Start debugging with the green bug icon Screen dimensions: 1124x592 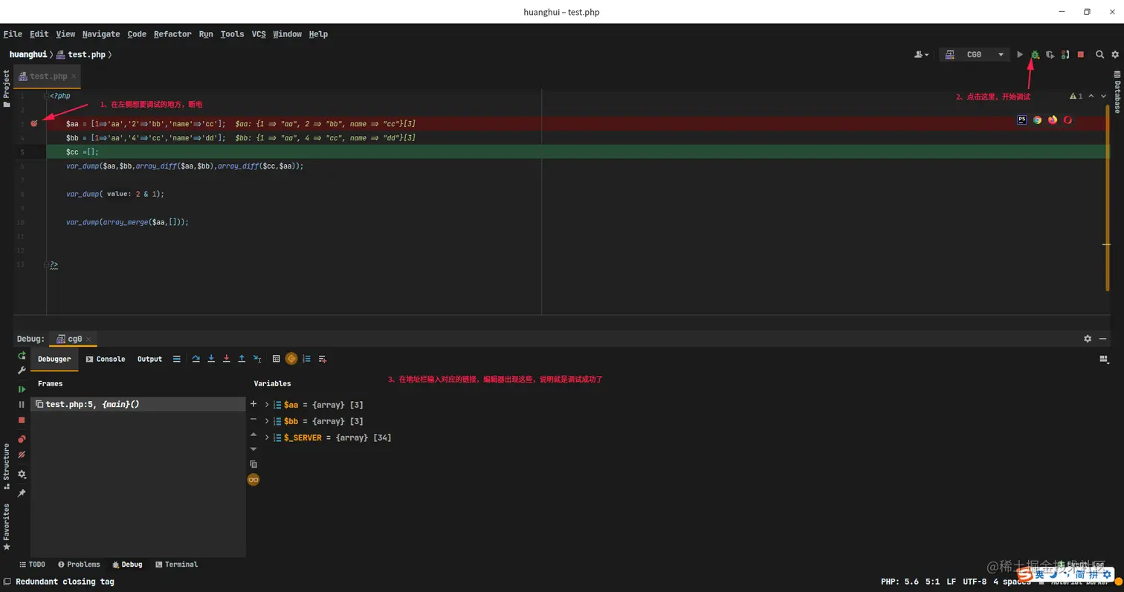point(1035,54)
